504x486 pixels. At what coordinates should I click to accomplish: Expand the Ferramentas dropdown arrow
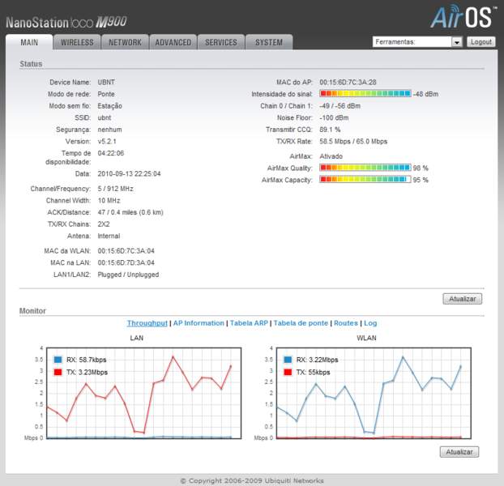(x=456, y=42)
